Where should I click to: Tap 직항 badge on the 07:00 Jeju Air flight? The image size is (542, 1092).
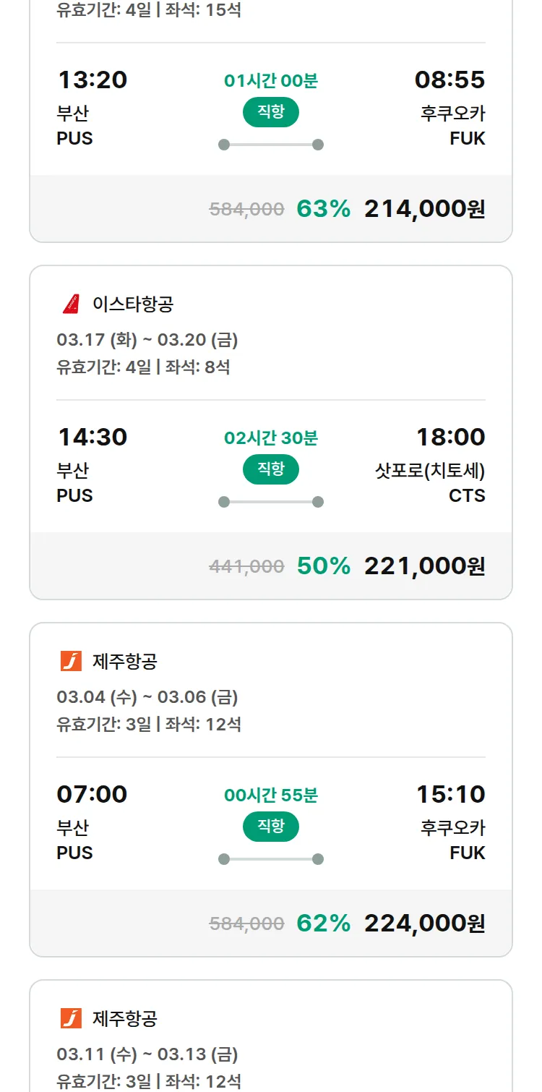271,827
